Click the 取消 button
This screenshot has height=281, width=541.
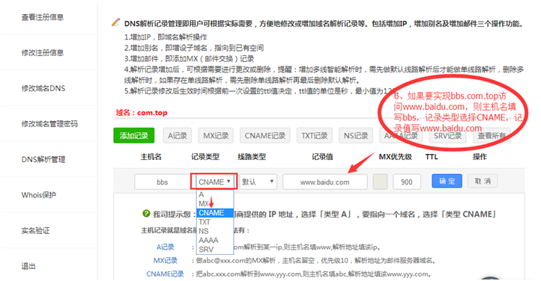(483, 181)
